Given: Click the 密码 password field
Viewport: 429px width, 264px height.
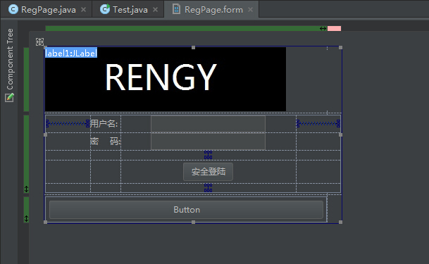Looking at the screenshot, I should tap(208, 142).
